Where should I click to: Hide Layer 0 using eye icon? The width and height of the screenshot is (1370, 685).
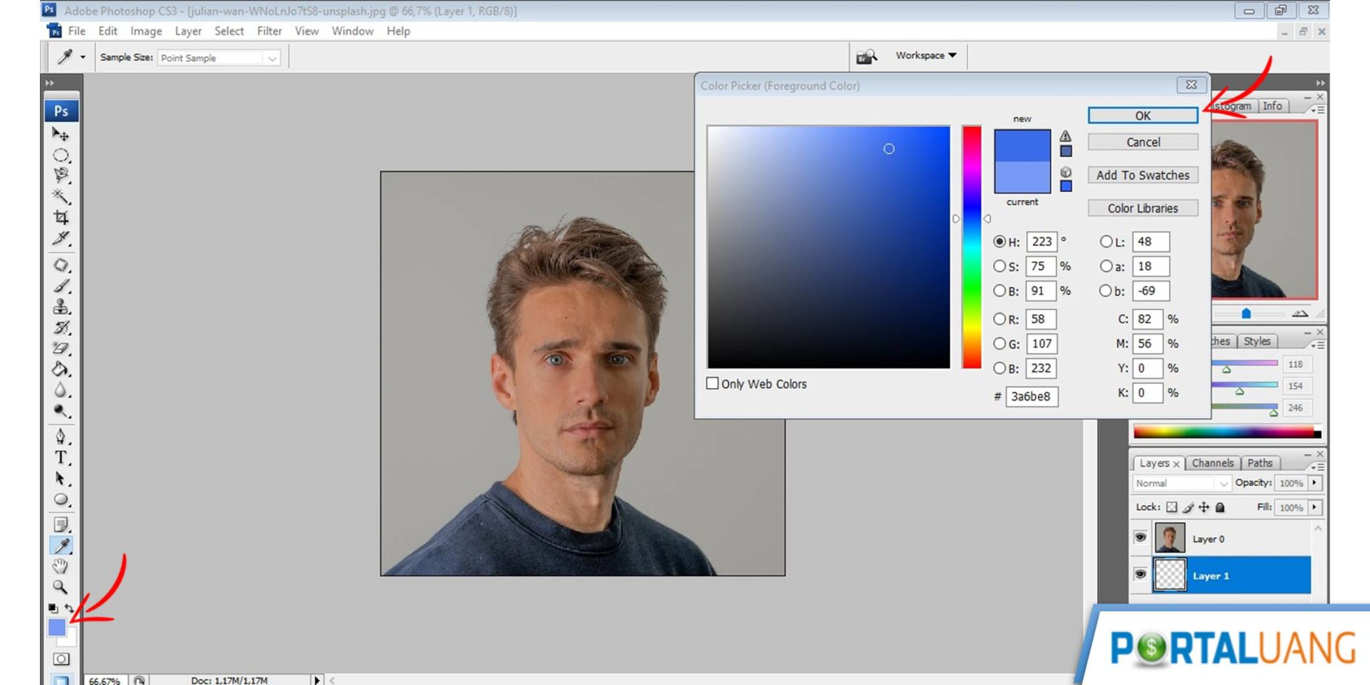(x=1141, y=538)
